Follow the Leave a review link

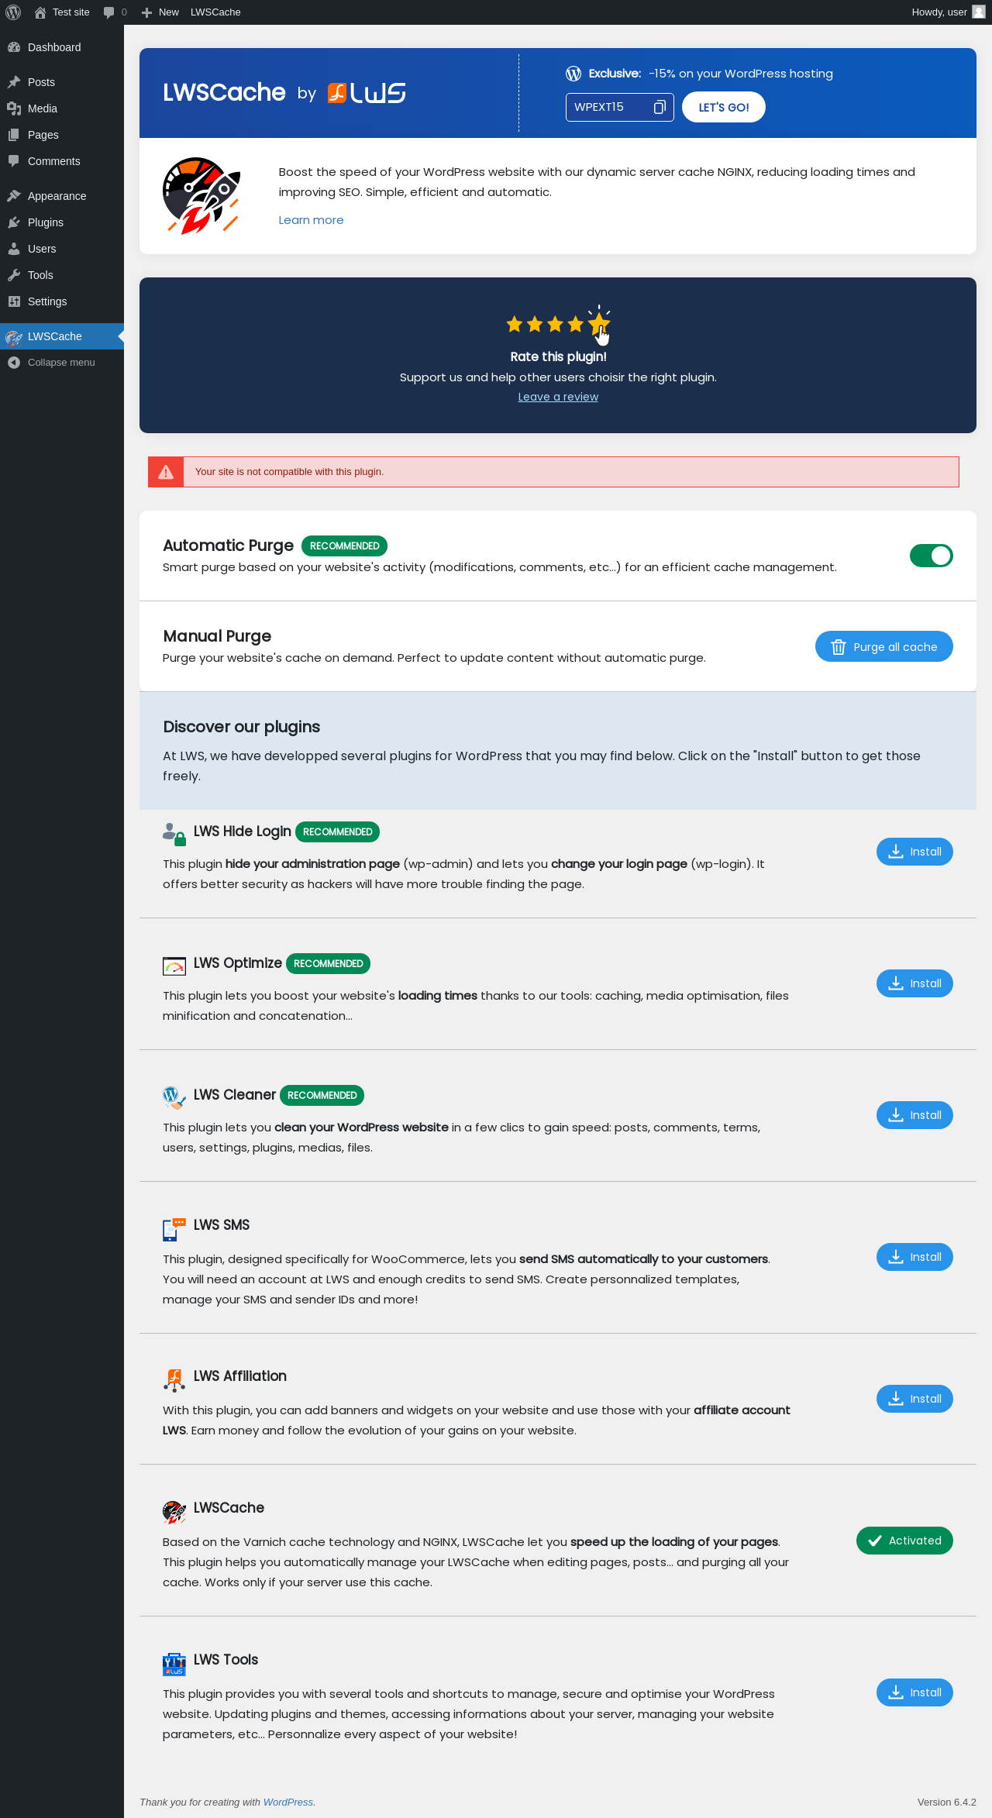click(558, 397)
